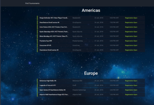Click Registration Open for Legends of Azeroth #11
The width and height of the screenshot is (154, 105).
coord(131,85)
